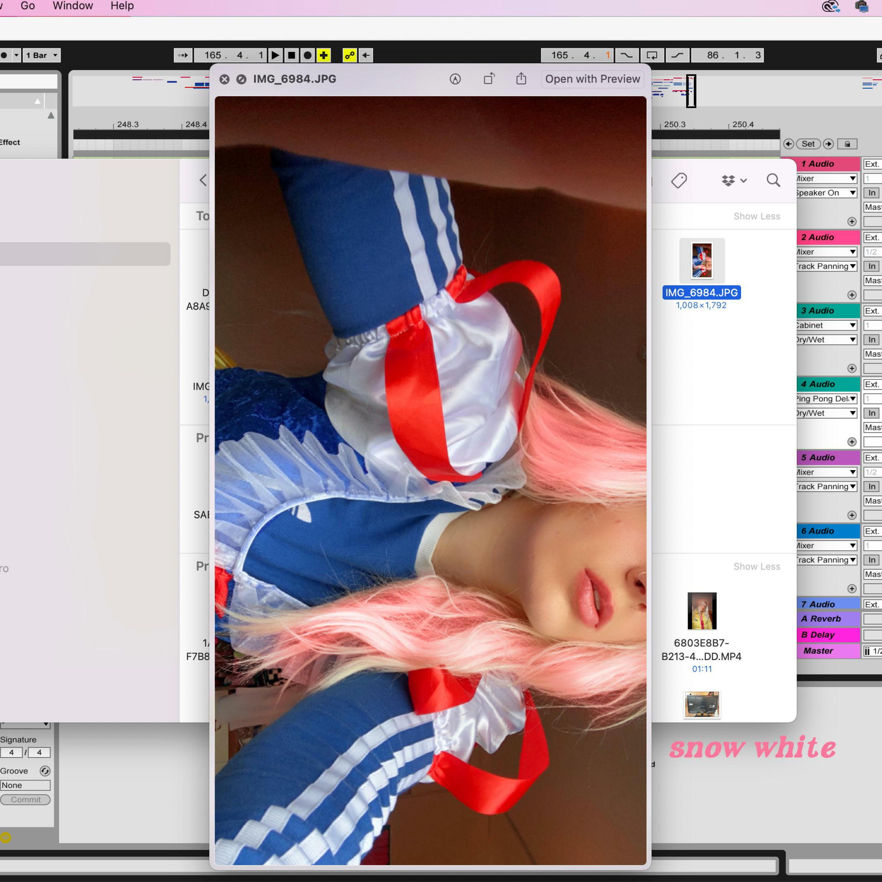This screenshot has width=882, height=882.
Task: Click the Share icon in Quick Look
Action: coord(521,79)
